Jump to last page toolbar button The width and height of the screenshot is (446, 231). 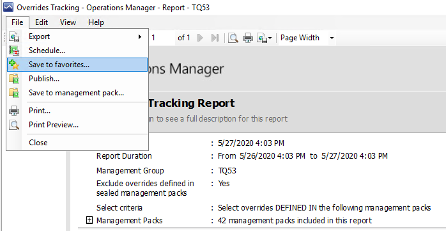(215, 38)
